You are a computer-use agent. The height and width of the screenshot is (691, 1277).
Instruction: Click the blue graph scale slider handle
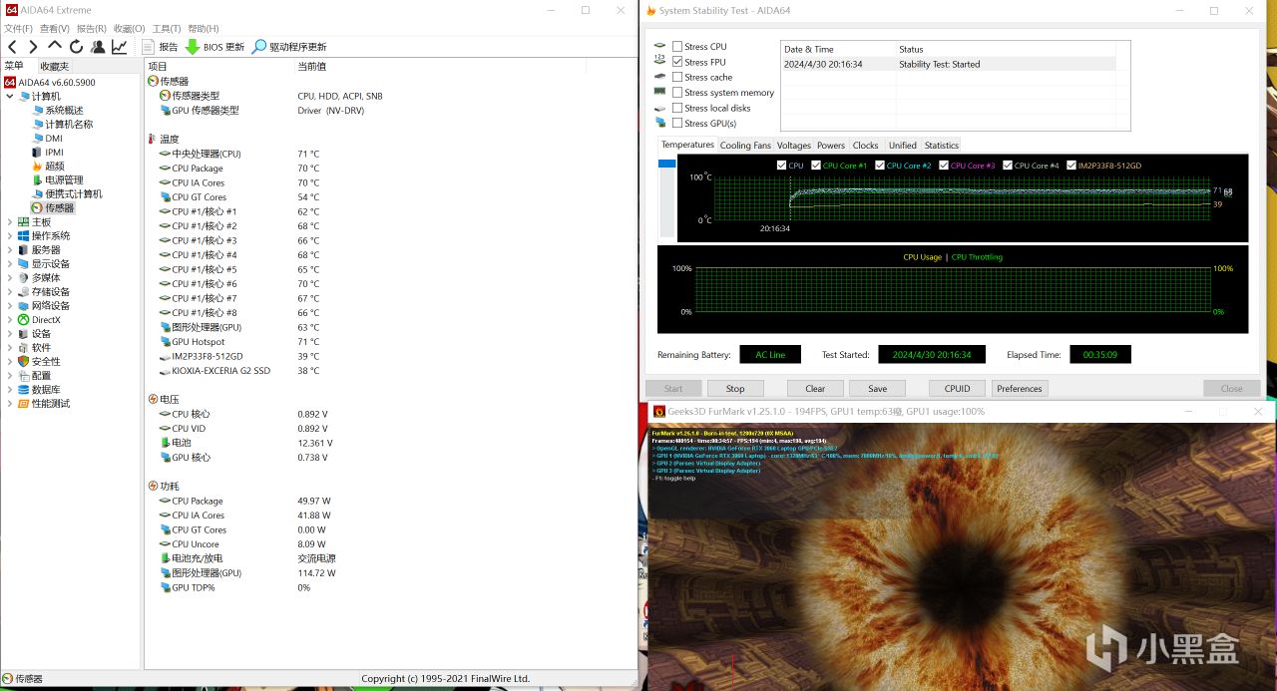pos(667,164)
